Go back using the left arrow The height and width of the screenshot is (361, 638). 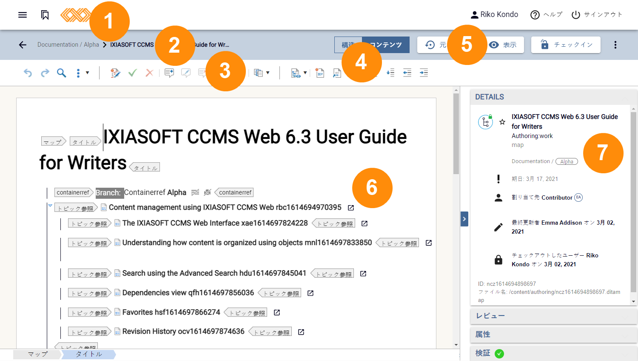pos(23,45)
